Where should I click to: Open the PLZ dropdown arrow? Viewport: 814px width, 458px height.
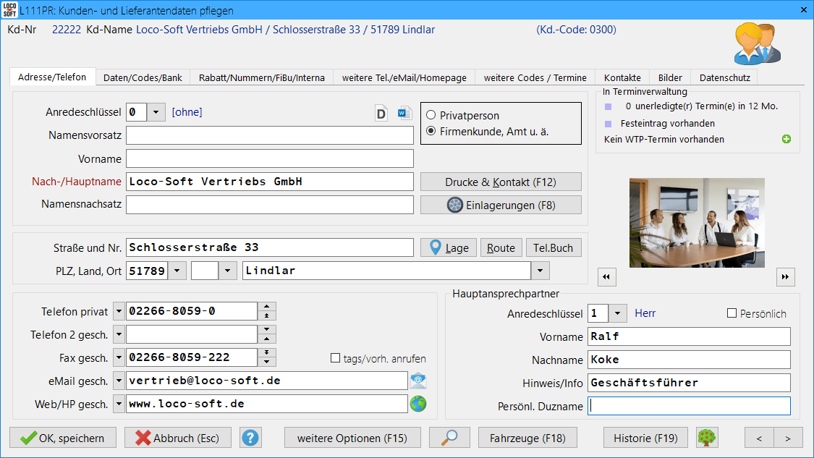[x=178, y=271]
